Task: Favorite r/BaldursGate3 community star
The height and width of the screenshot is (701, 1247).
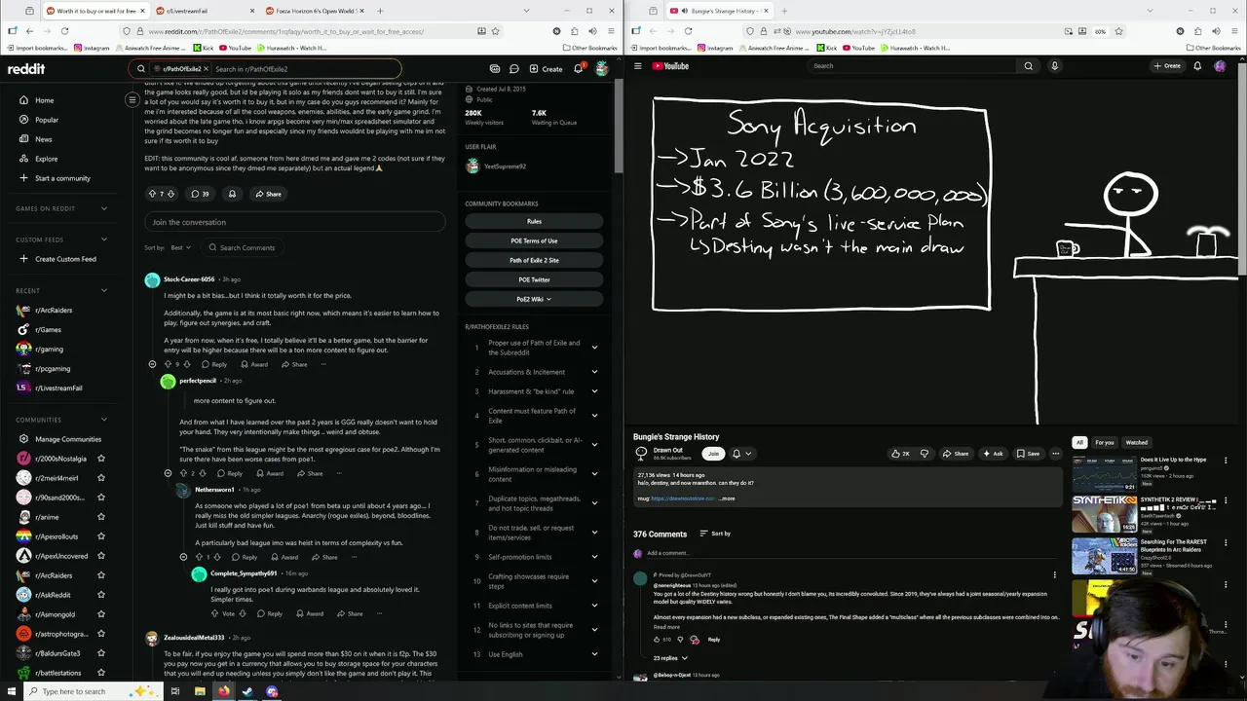Action: point(101,653)
